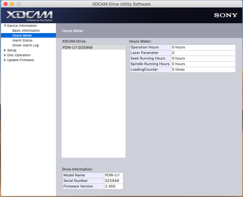Select the Device Information label

(x=22, y=26)
